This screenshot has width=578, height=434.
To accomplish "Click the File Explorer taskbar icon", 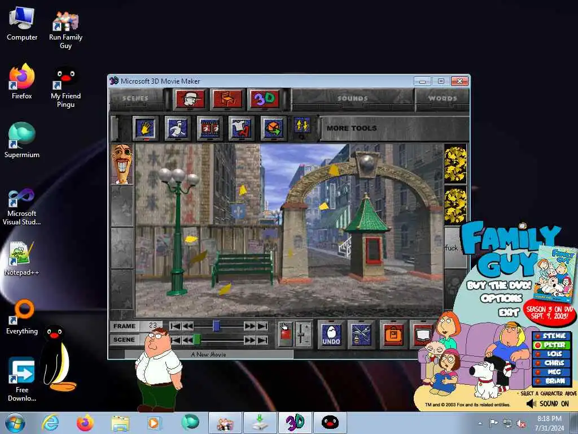I will [x=121, y=423].
